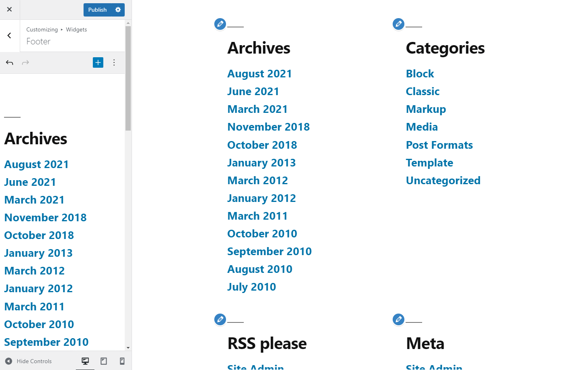Image resolution: width=565 pixels, height=370 pixels.
Task: Open the block inserter with the plus icon
Action: [x=98, y=62]
